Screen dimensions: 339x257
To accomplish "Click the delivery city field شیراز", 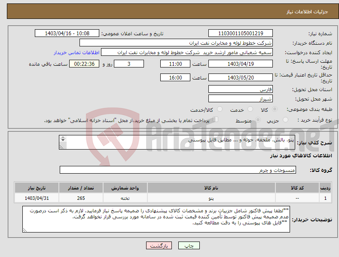I will click(241, 99).
